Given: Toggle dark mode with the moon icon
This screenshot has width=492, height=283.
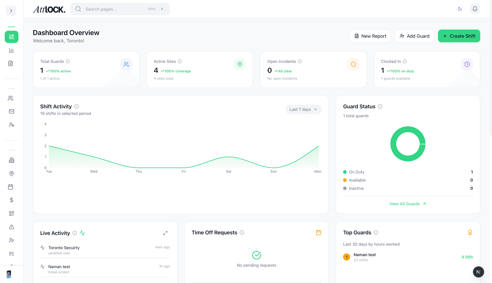Looking at the screenshot, I should click(460, 9).
